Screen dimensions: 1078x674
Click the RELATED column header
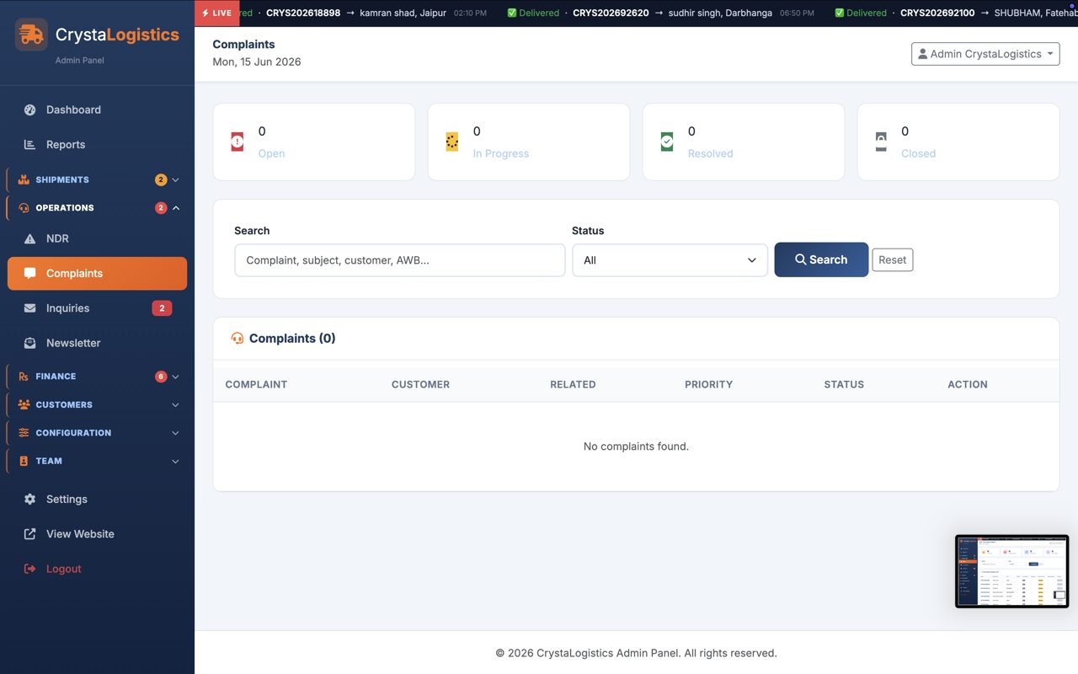pyautogui.click(x=573, y=384)
